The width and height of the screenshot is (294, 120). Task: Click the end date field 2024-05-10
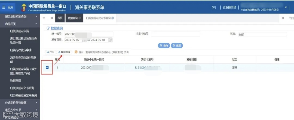[99, 40]
